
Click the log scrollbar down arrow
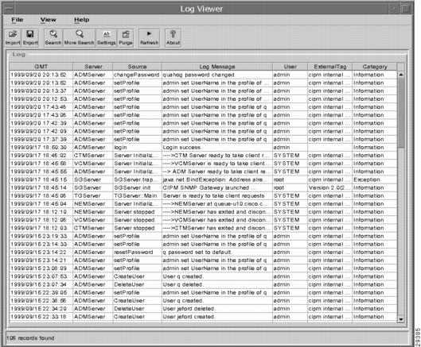[x=401, y=319]
